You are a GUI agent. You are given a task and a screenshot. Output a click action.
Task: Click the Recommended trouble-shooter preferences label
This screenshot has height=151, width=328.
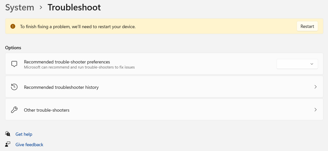[67, 62]
